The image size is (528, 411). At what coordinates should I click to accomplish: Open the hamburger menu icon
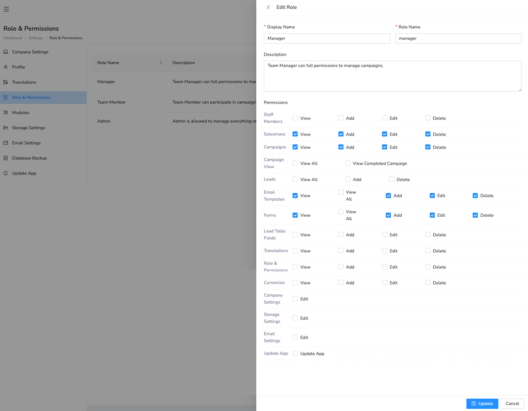tap(6, 9)
